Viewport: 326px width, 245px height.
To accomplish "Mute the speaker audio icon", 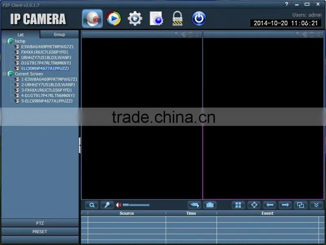I will (119, 205).
